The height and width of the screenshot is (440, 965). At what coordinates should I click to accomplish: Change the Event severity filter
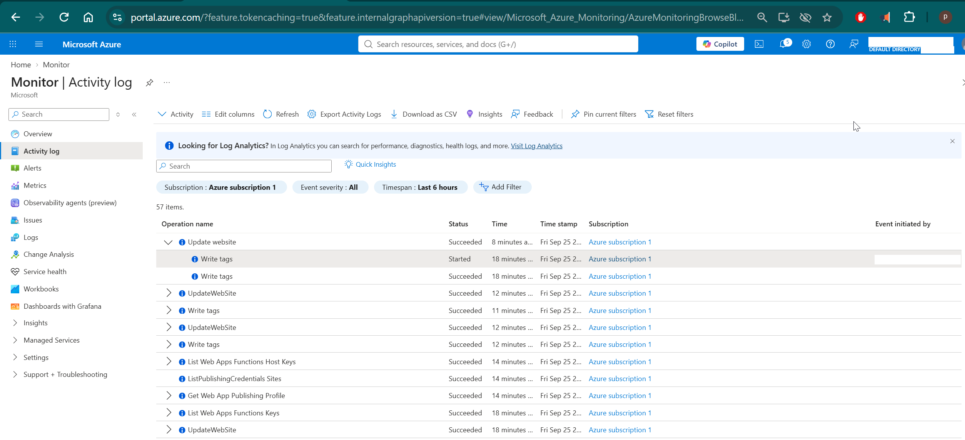(x=330, y=187)
